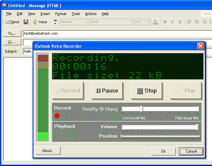Expand the toolbar overflow chevron
The image size is (212, 166).
[x=55, y=22]
